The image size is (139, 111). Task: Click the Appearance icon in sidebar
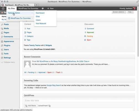(x=2, y=41)
